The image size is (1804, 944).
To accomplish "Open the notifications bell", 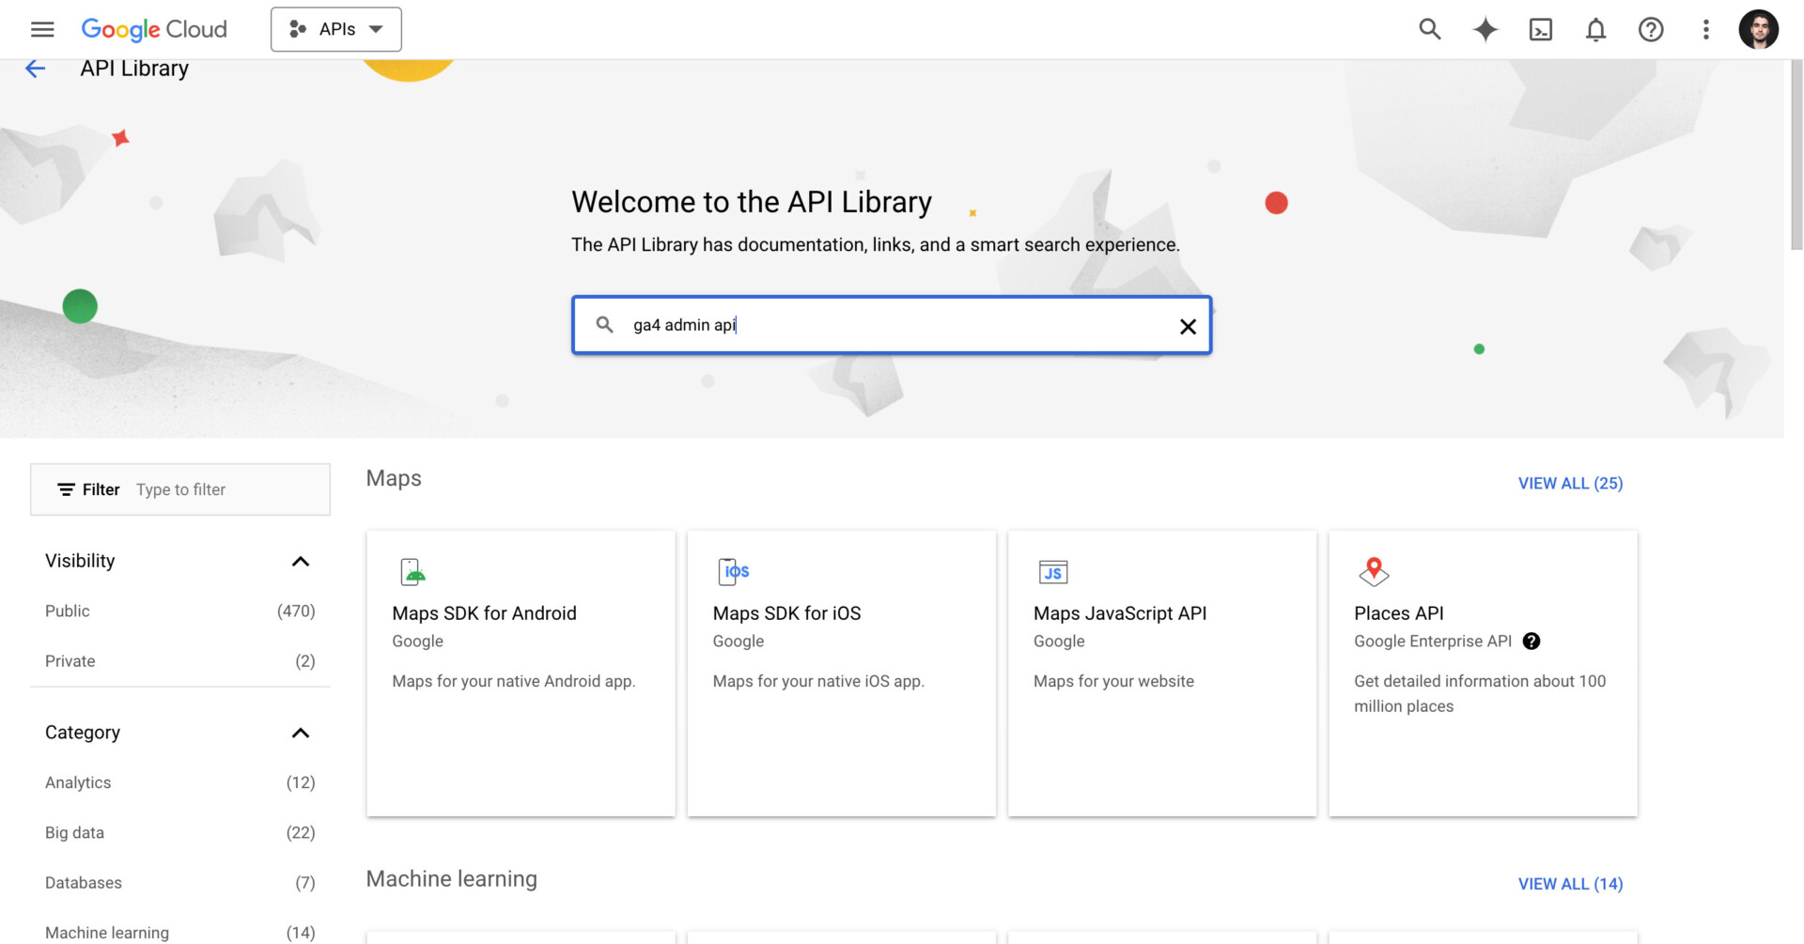I will (1595, 29).
